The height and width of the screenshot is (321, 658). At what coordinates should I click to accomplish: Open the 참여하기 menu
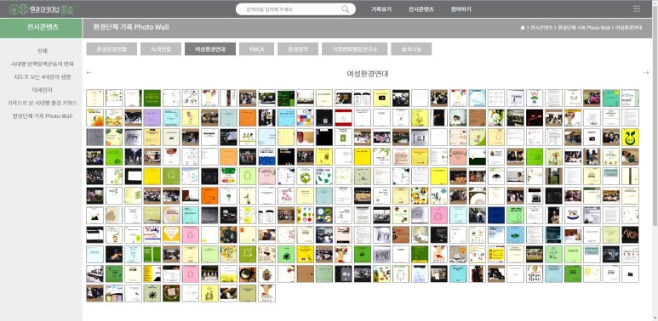[461, 9]
